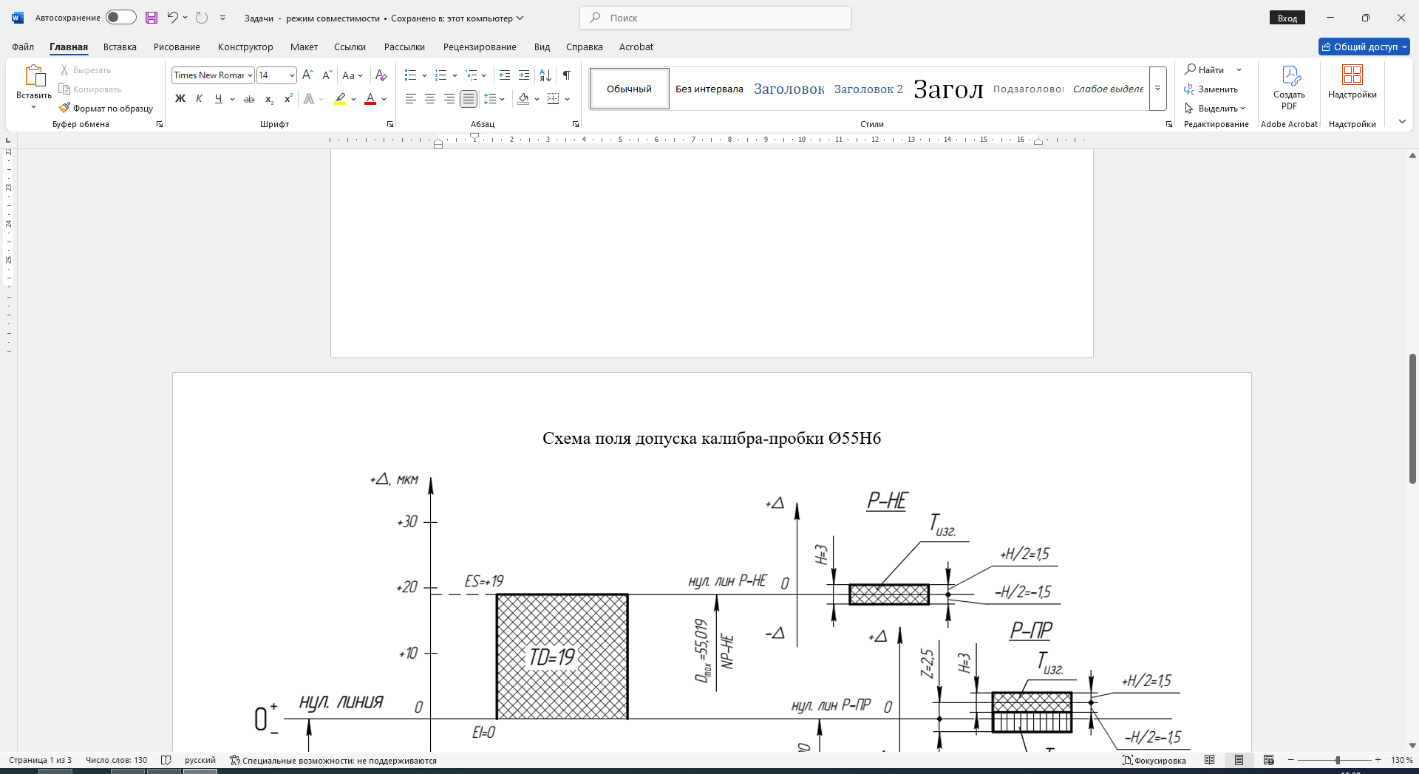Apply superscript formatting
1419x774 pixels.
click(288, 99)
